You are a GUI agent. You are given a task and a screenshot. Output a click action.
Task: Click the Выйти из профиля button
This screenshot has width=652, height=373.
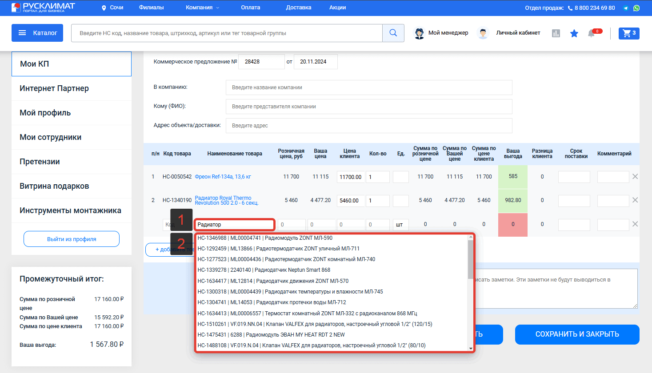72,239
